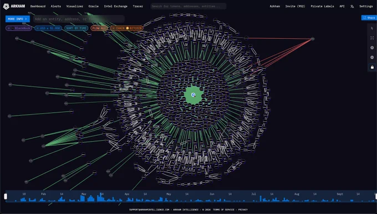Open the support email link in footer
The width and height of the screenshot is (377, 214).
pos(149,210)
